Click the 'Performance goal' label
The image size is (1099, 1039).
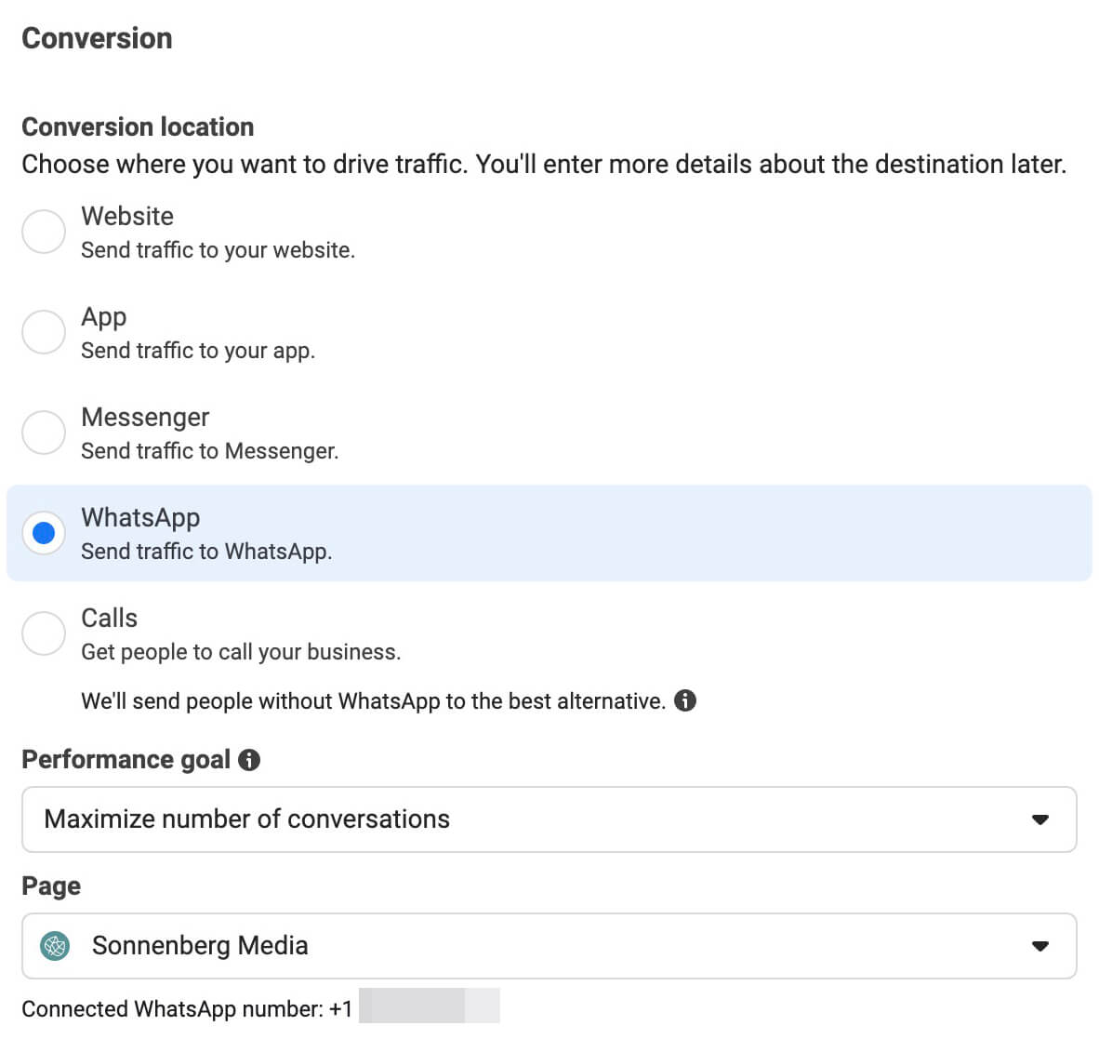coord(126,759)
